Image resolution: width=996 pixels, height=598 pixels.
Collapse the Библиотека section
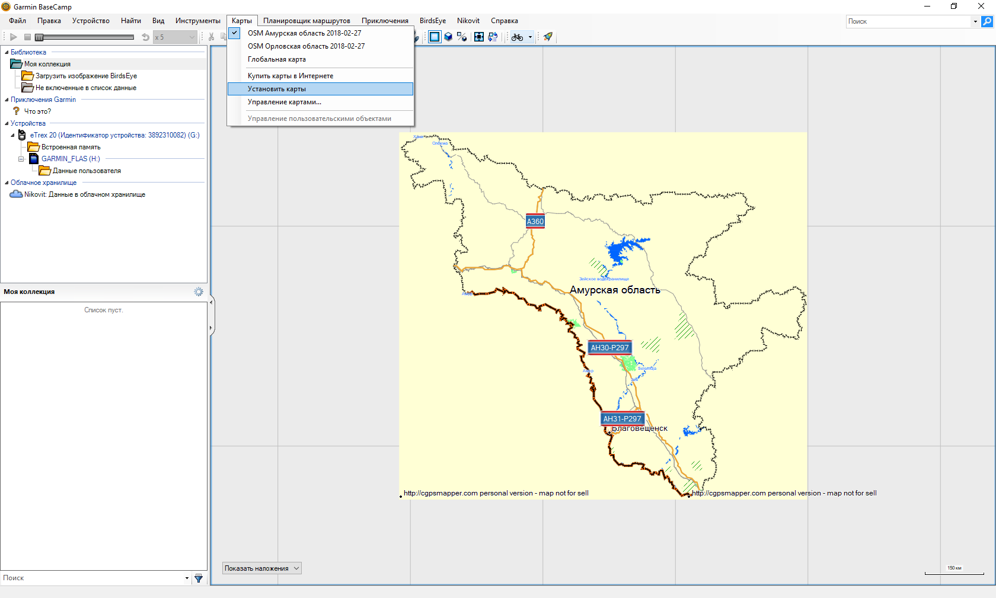pos(7,52)
